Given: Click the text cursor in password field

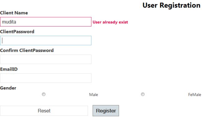Looking at the screenshot, I should 2,40.
